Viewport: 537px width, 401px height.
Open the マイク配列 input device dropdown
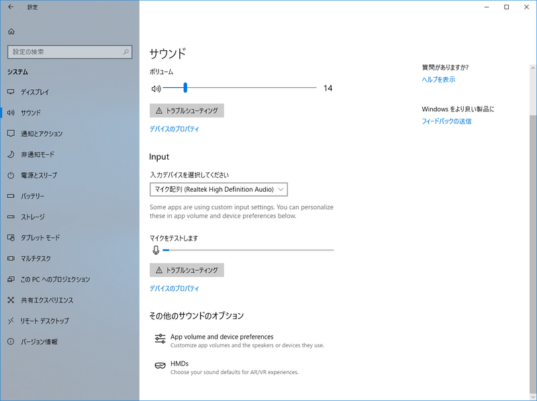[x=219, y=189]
